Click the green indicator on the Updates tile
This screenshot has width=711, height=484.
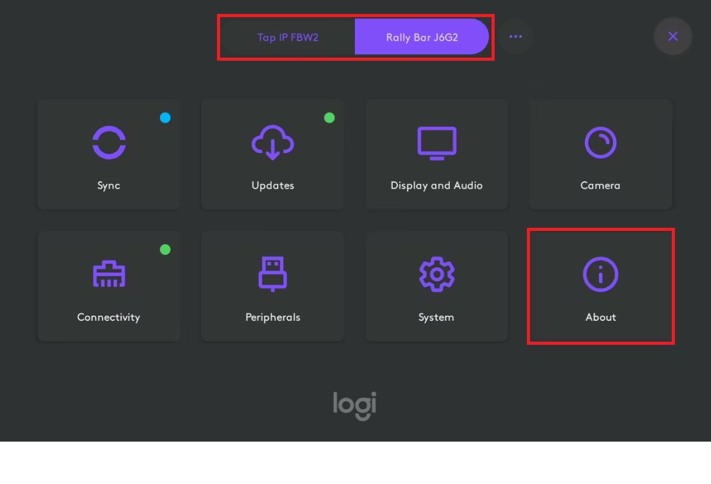pyautogui.click(x=330, y=118)
